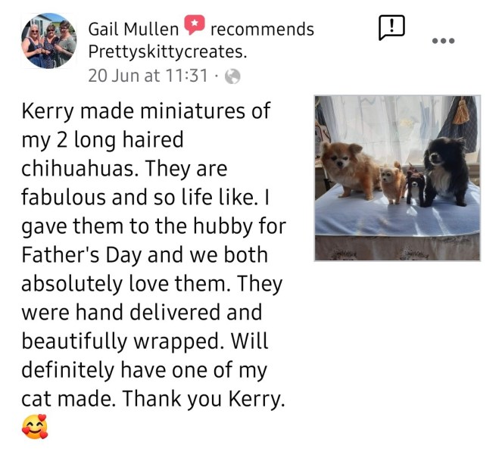Click the red recommendation star badge
Image resolution: width=502 pixels, height=467 pixels.
(194, 25)
